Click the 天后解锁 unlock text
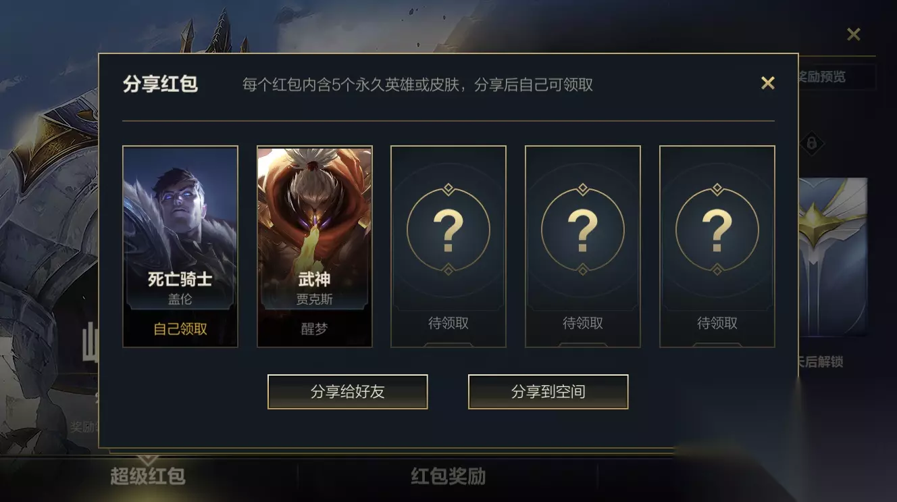Viewport: 897px width, 502px height. [x=821, y=362]
